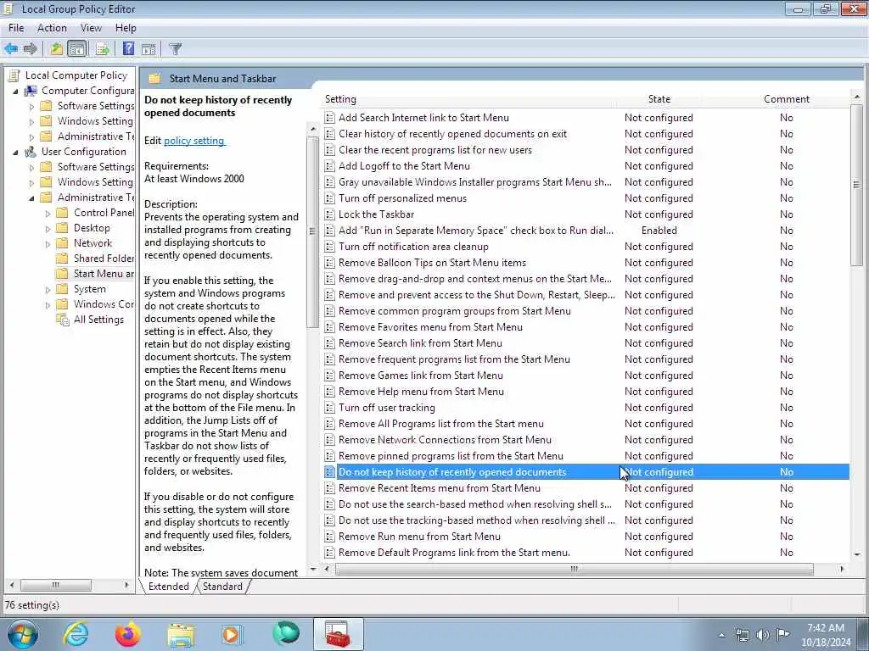
Task: Click the policy icon beside Turn off user tracking
Action: 330,408
